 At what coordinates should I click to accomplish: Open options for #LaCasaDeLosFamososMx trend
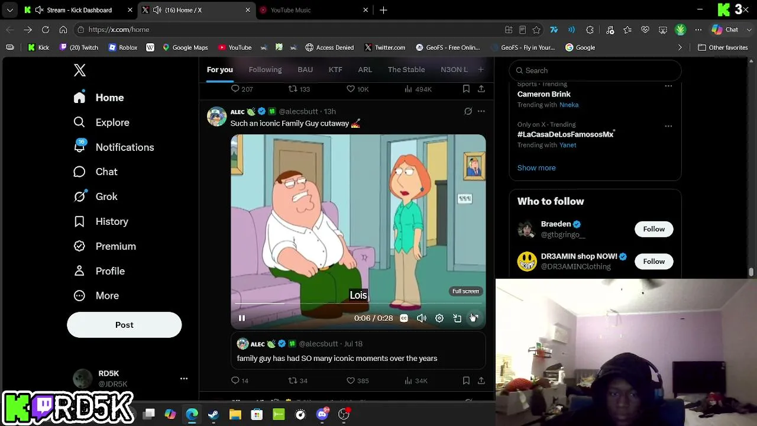(x=668, y=126)
